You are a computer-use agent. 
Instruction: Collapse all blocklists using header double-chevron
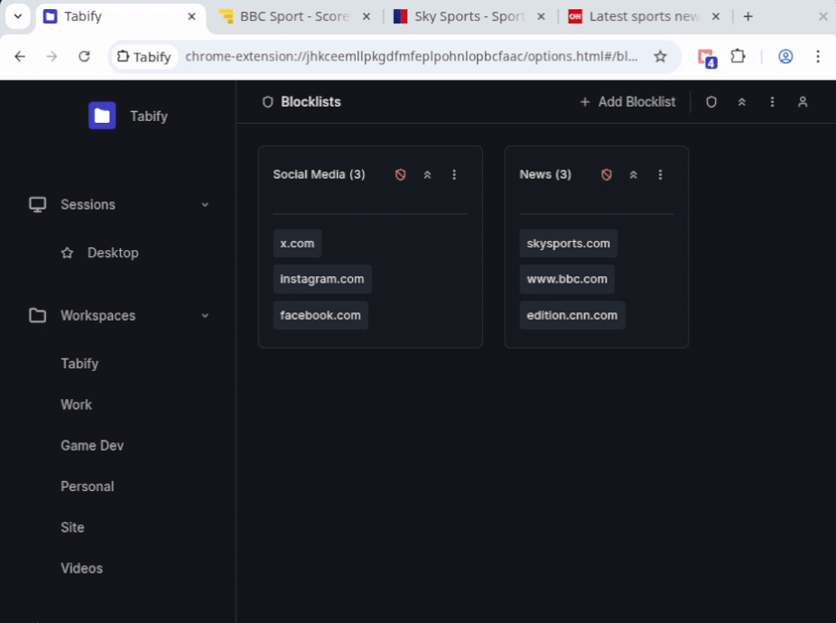(x=741, y=102)
